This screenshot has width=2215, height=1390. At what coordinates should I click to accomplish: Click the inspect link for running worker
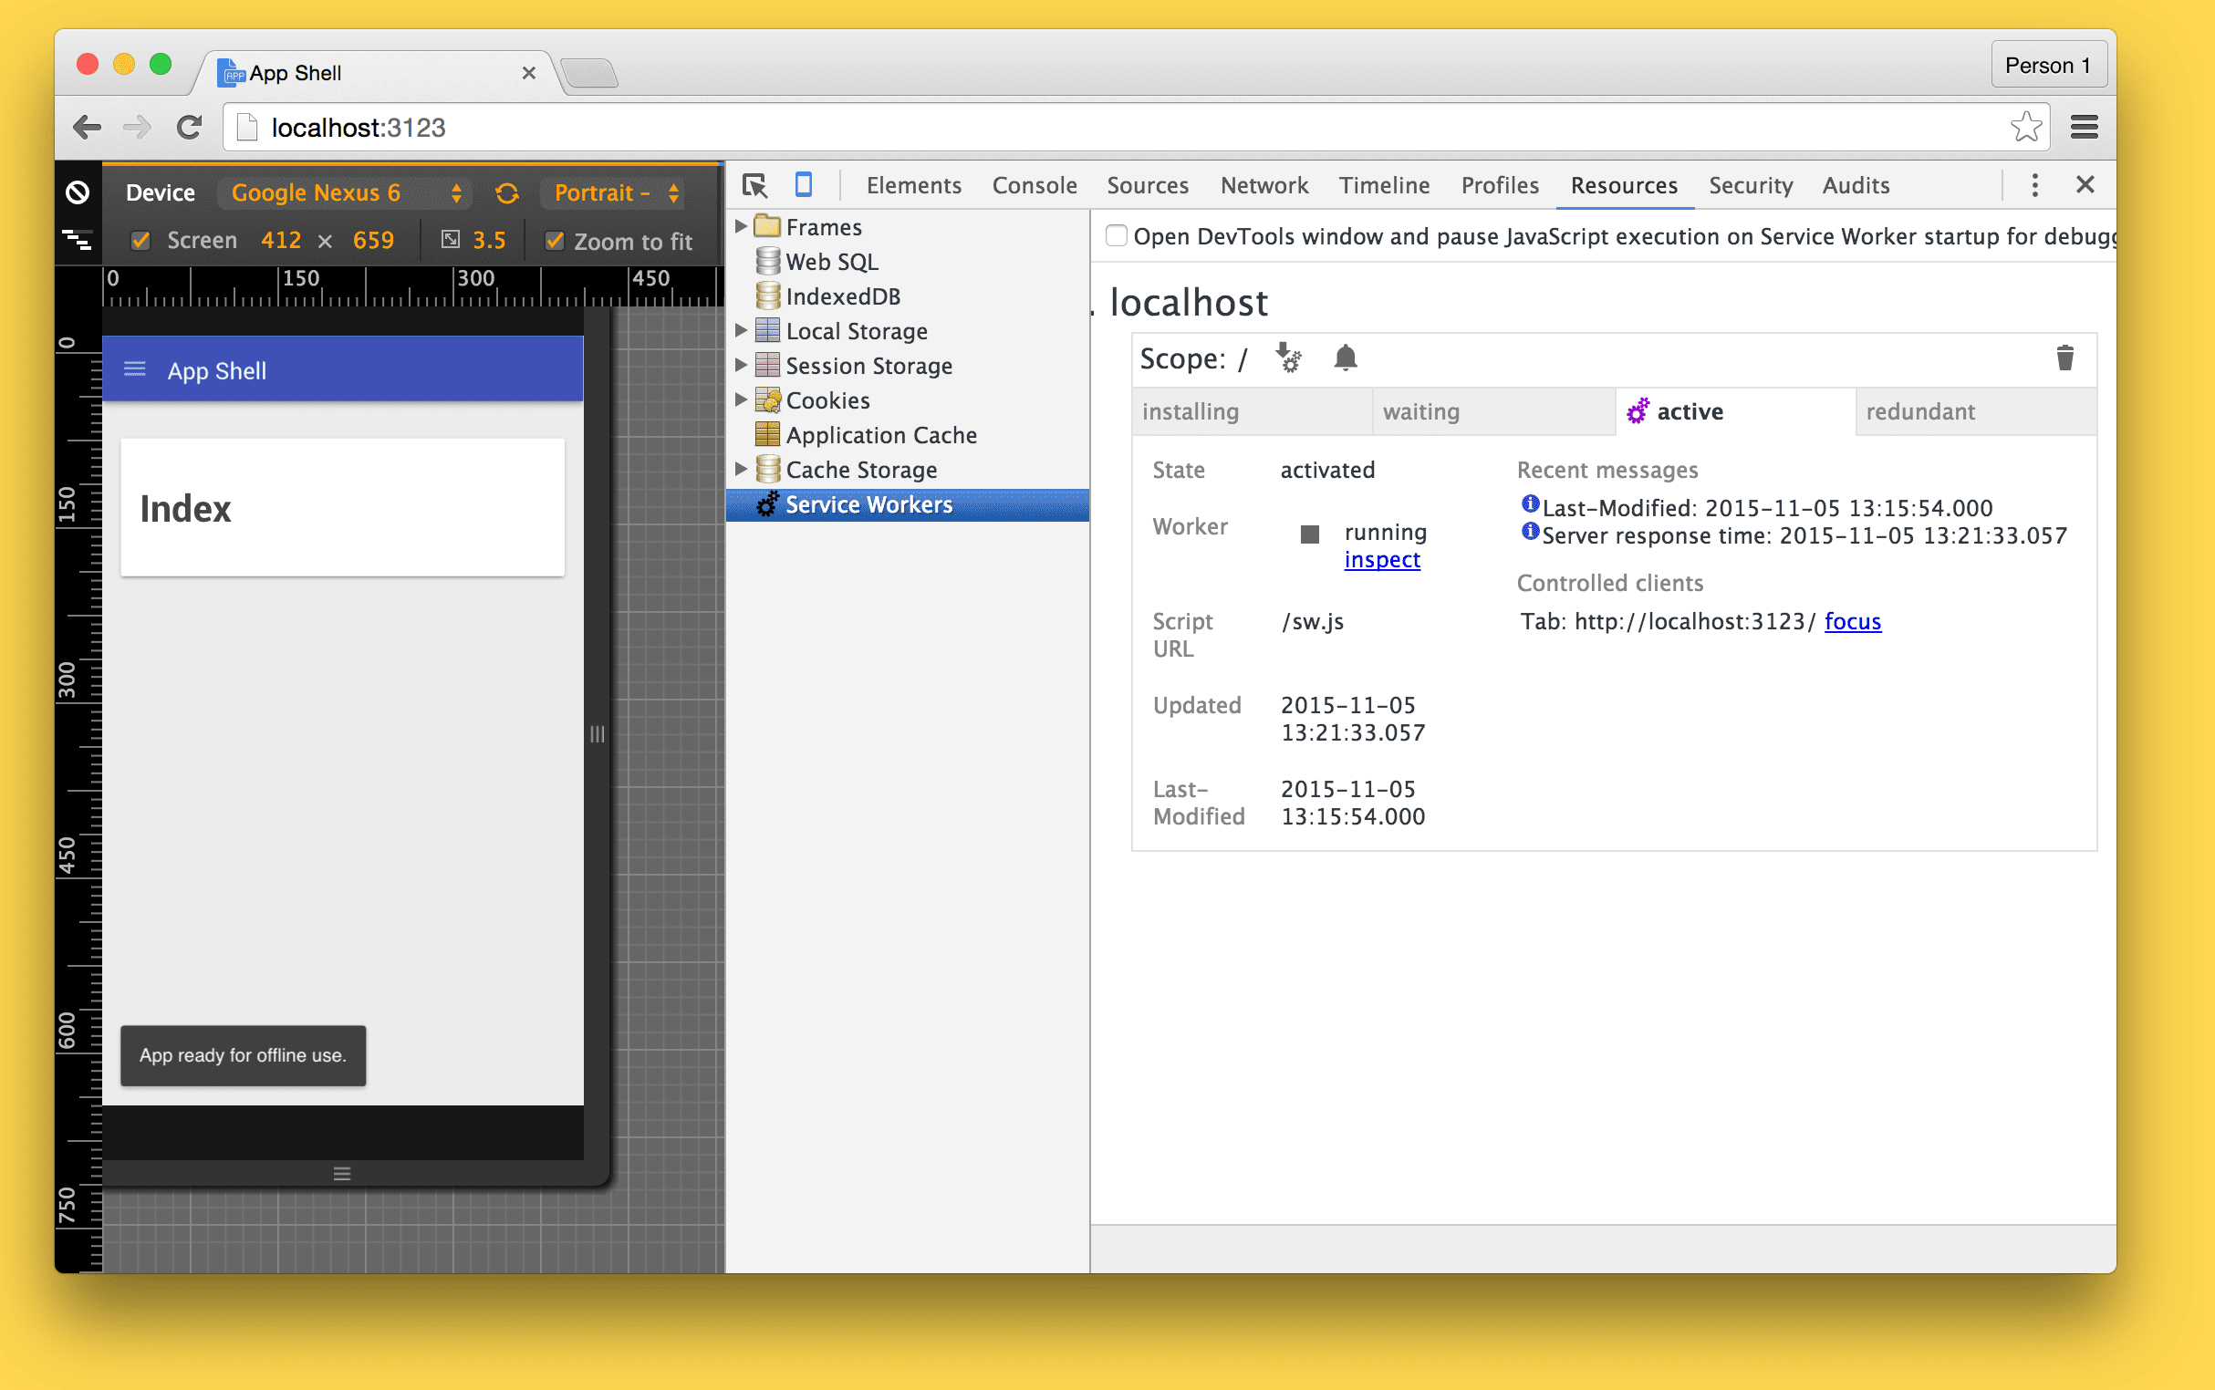tap(1379, 559)
